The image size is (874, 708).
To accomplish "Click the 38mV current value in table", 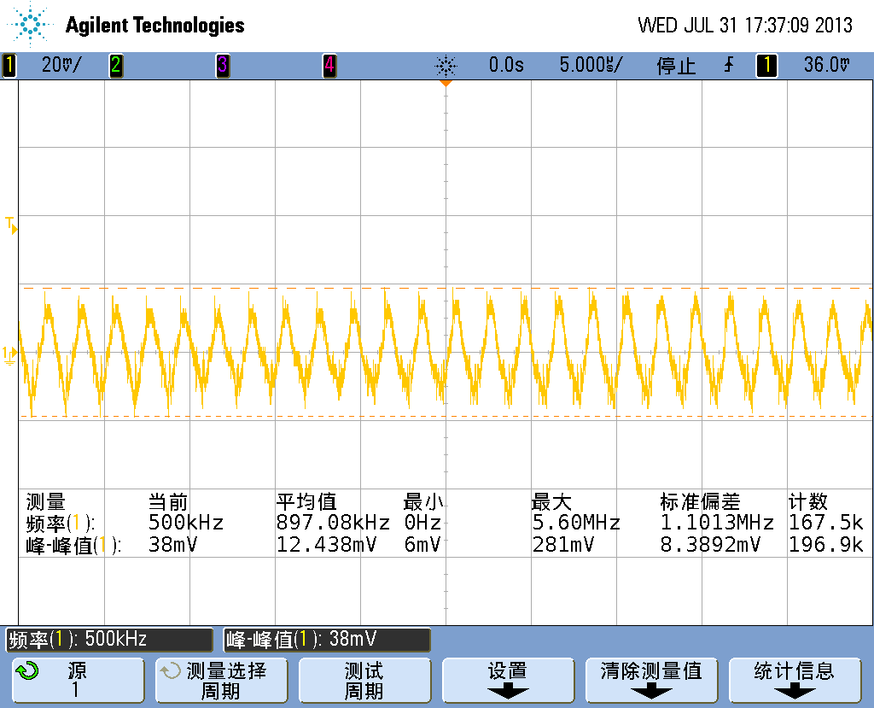I will click(172, 545).
